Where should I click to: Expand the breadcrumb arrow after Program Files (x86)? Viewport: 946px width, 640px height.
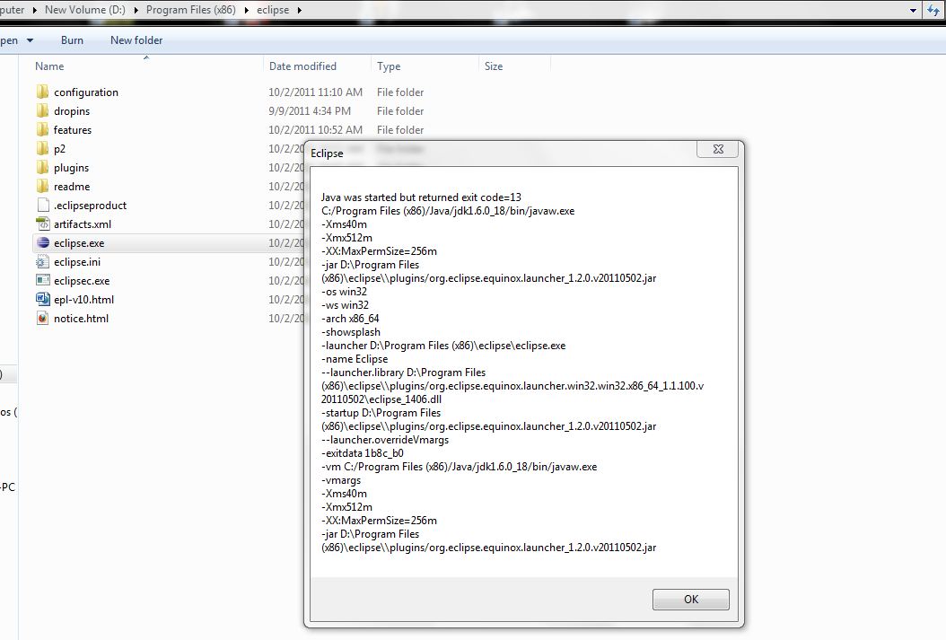(247, 10)
